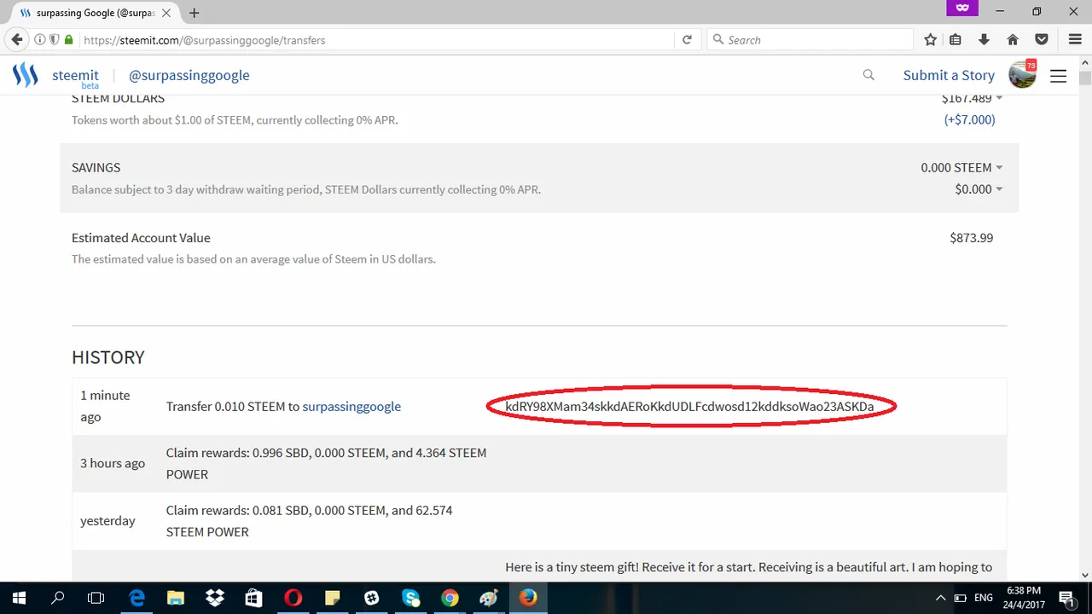Click the $873.99 estimated account value
The height and width of the screenshot is (614, 1092).
click(x=972, y=238)
